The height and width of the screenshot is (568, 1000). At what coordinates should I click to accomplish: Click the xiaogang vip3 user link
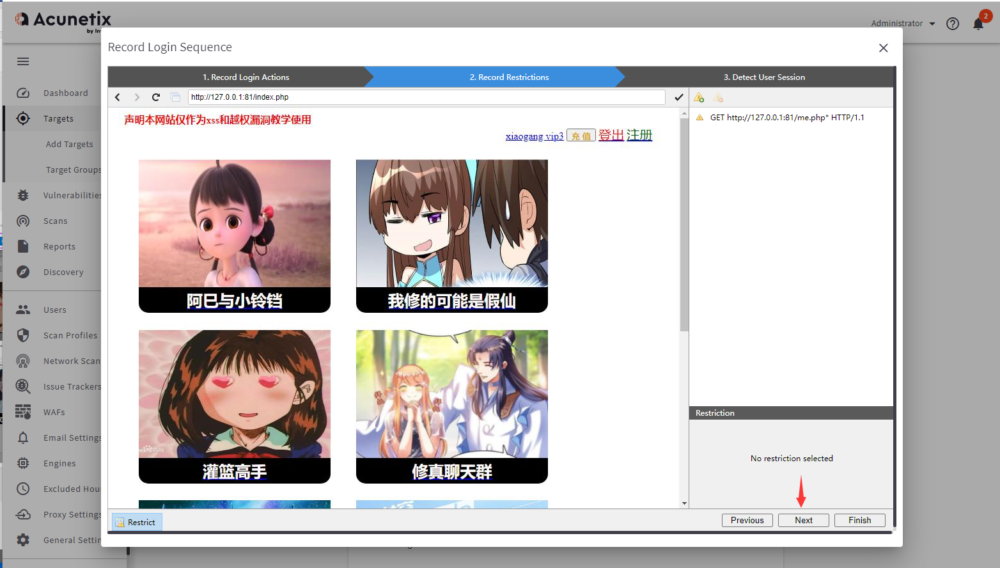tap(535, 136)
